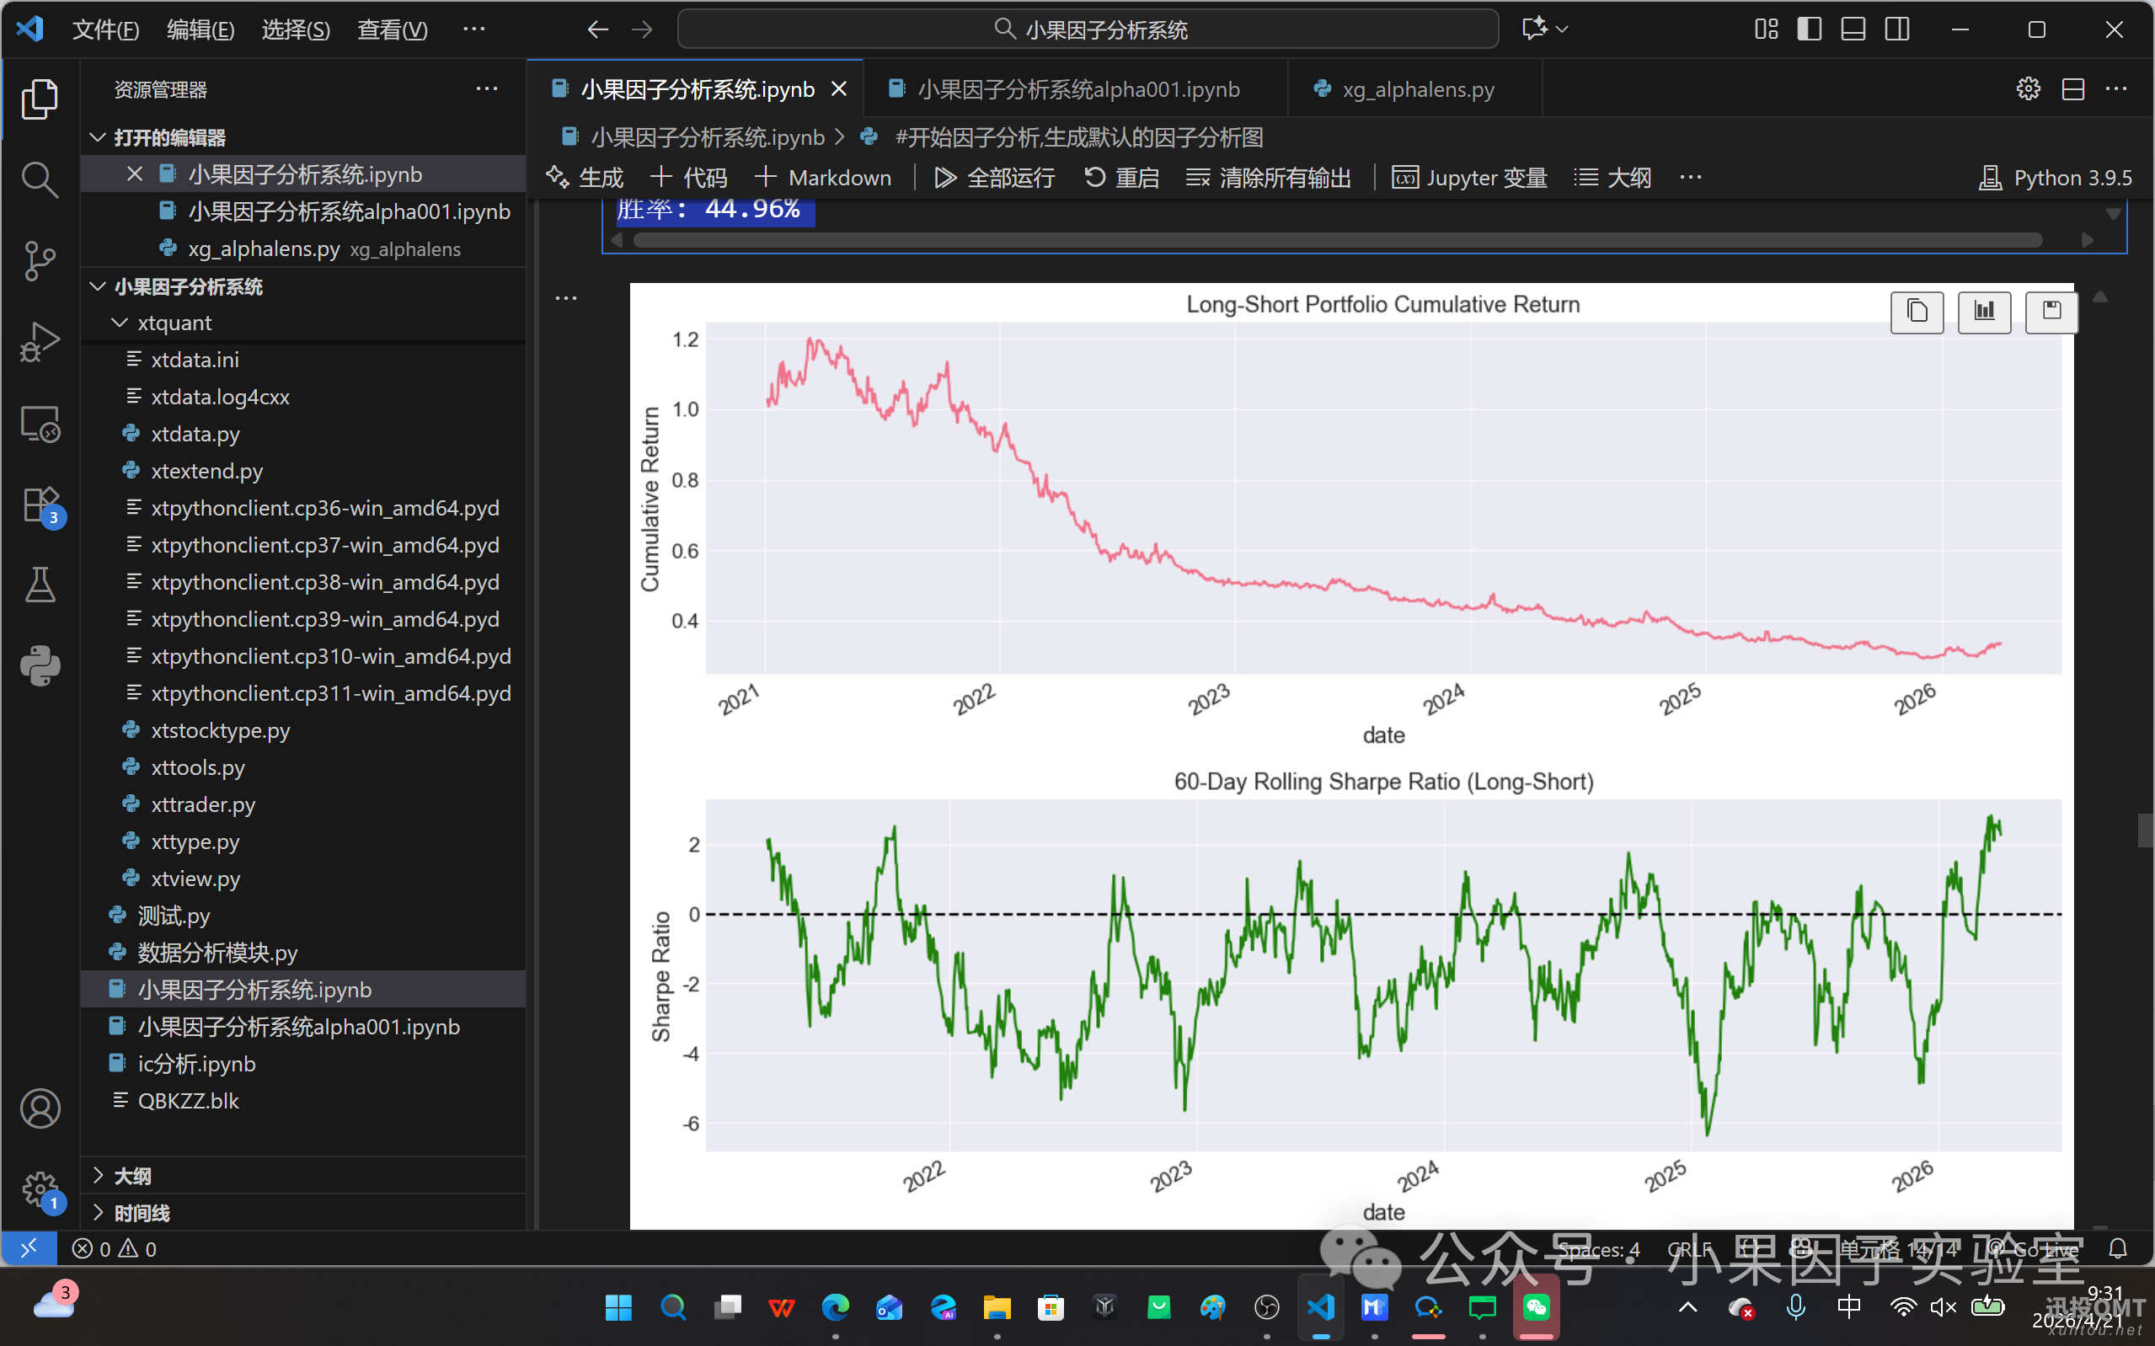Click 全部运行 to run all cells
This screenshot has width=2155, height=1346.
pos(994,177)
